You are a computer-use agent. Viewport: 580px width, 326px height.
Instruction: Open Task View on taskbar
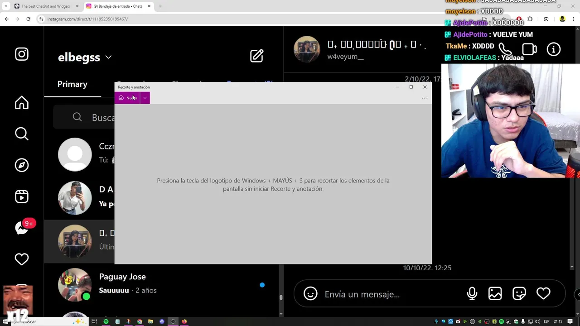pos(94,321)
